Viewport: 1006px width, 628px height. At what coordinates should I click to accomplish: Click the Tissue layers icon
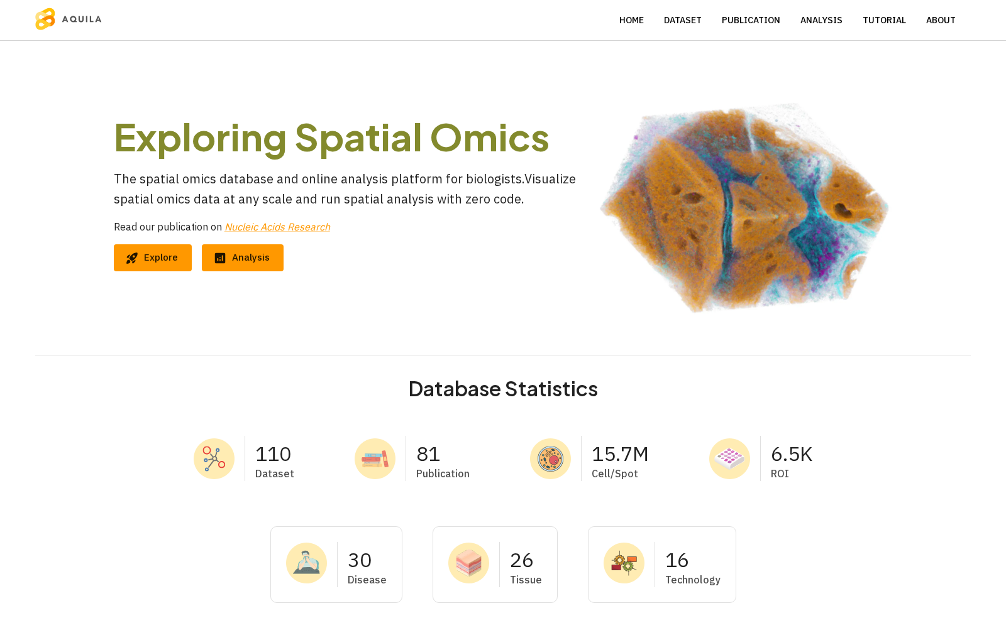(x=468, y=563)
